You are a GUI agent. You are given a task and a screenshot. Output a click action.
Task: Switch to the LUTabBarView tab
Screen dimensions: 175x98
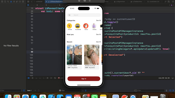(136, 2)
